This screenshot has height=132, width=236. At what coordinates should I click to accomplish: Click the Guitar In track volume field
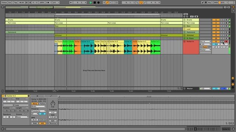[x=216, y=44]
